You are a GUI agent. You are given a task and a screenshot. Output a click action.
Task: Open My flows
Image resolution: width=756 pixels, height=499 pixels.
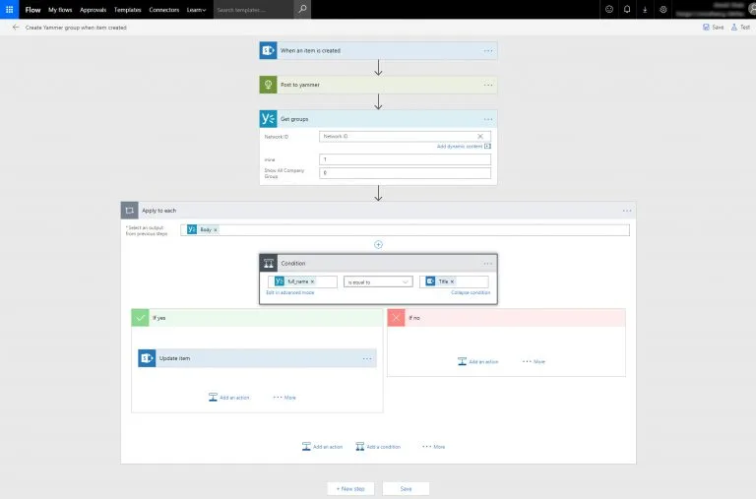click(x=60, y=10)
